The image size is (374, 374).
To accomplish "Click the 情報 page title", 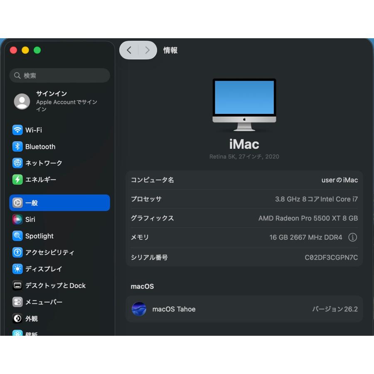I will pyautogui.click(x=170, y=50).
